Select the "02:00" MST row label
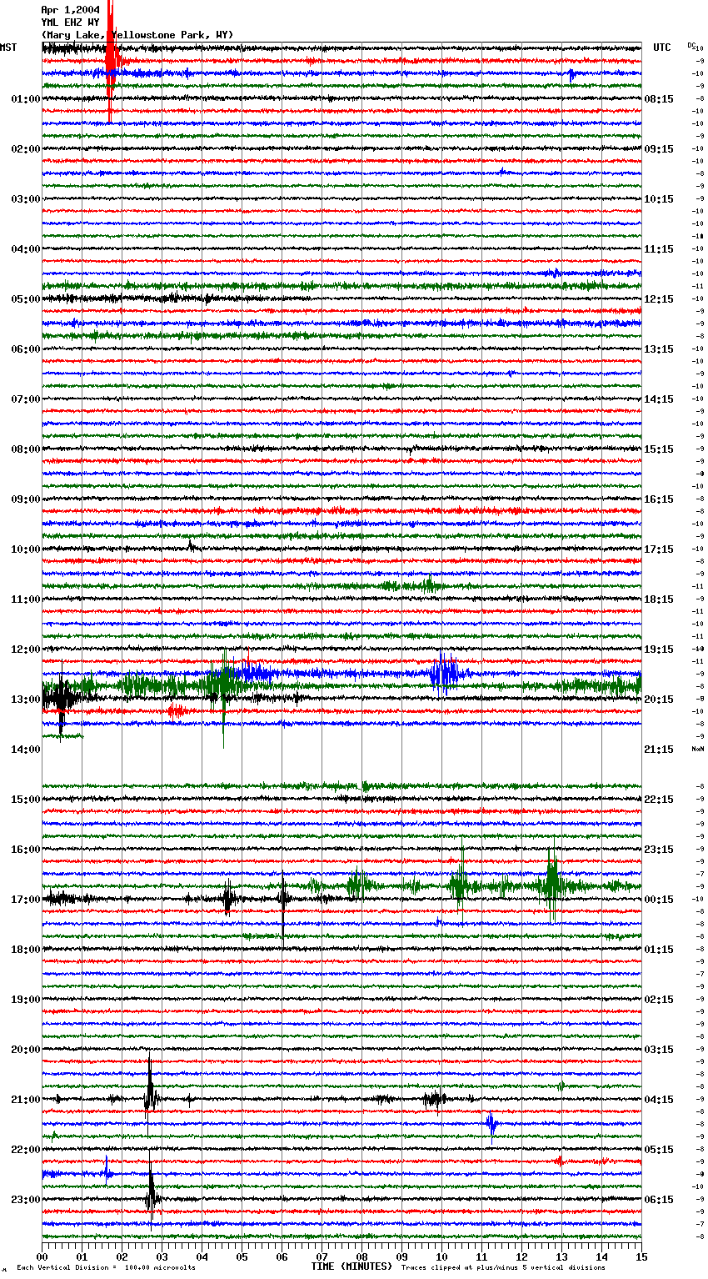Viewport: 708px width, 1279px height. [26, 149]
